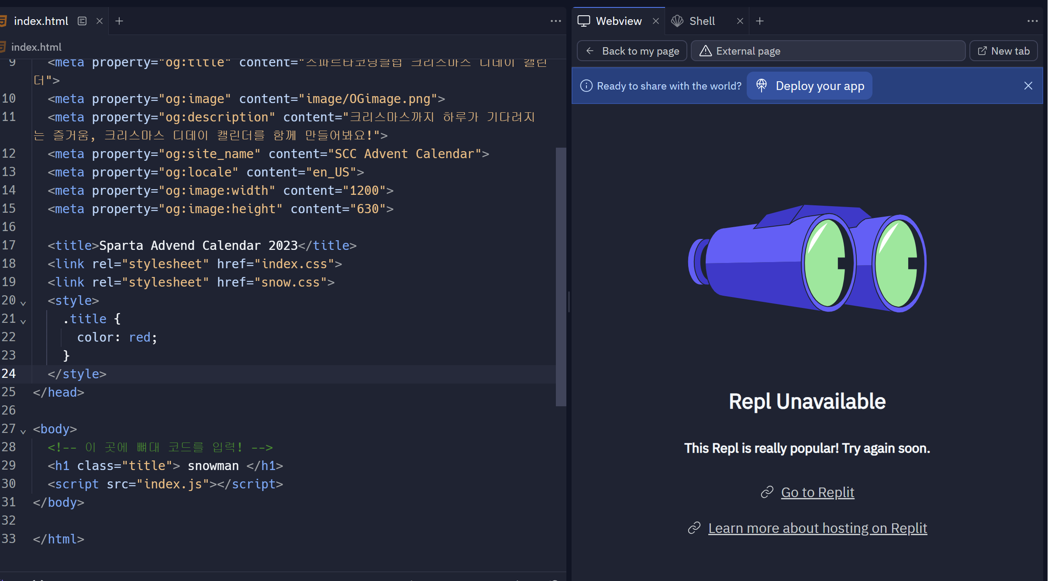Click the shell icon on the Shell tab
This screenshot has height=581, width=1048.
pyautogui.click(x=677, y=21)
